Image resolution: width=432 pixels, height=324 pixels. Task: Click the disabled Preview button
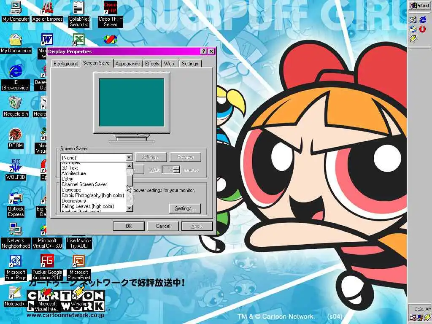point(185,157)
